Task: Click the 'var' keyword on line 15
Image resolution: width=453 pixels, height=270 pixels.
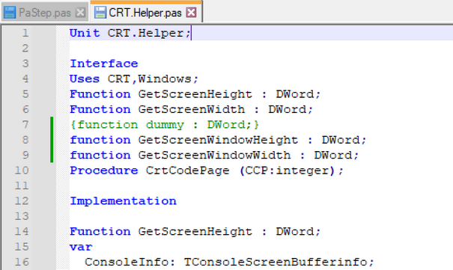Action: 81,247
